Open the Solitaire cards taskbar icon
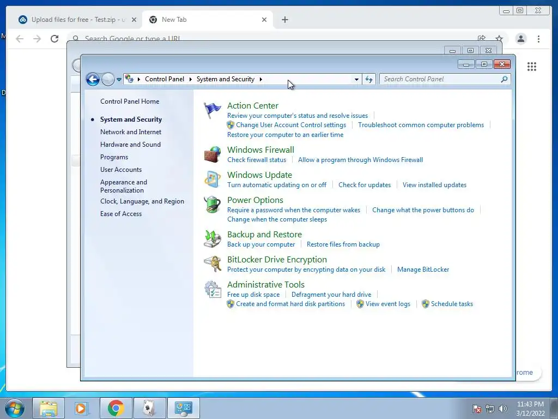Image resolution: width=558 pixels, height=419 pixels. click(x=149, y=408)
